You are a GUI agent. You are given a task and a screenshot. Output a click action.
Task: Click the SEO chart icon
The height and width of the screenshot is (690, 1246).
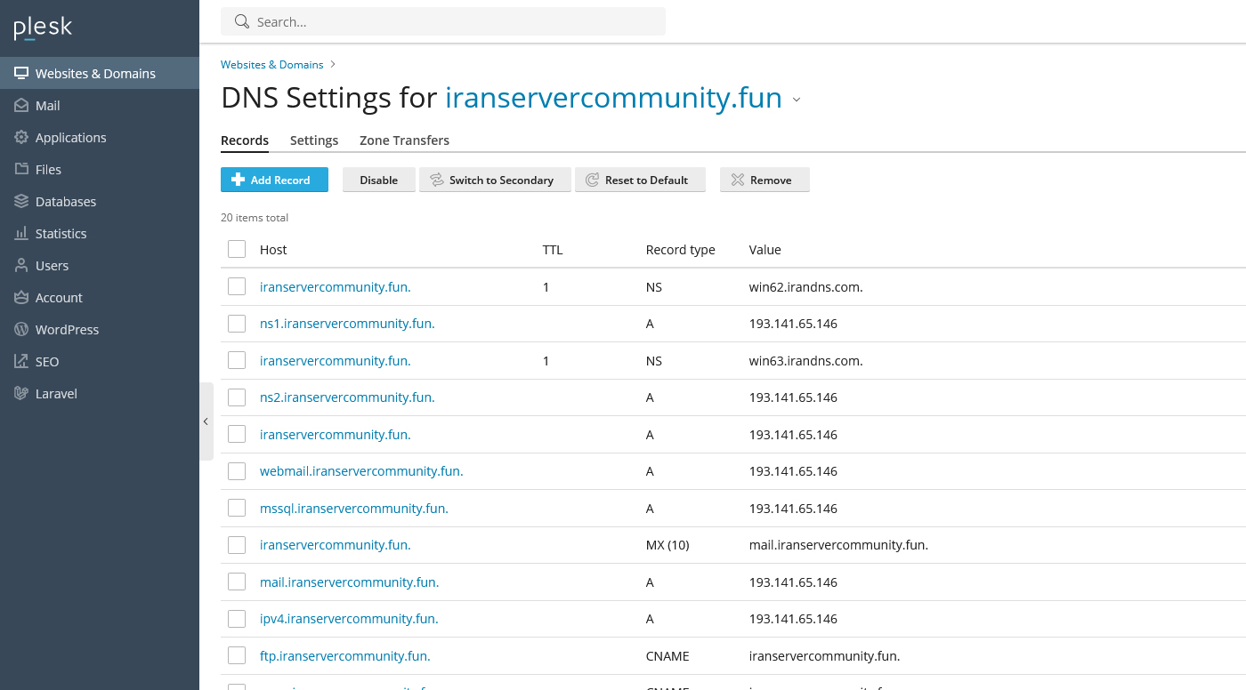[x=21, y=362]
